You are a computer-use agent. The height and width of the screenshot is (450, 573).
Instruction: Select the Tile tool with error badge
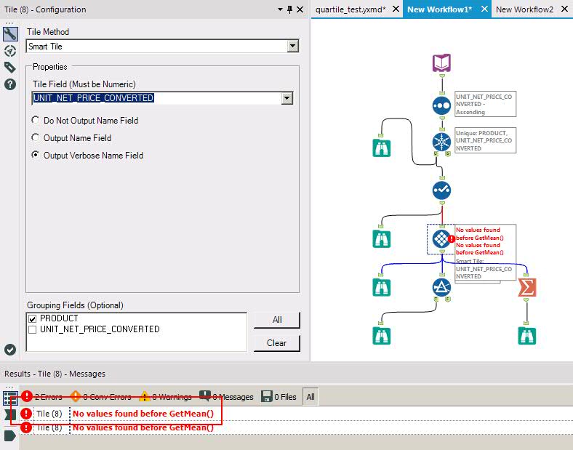[442, 239]
